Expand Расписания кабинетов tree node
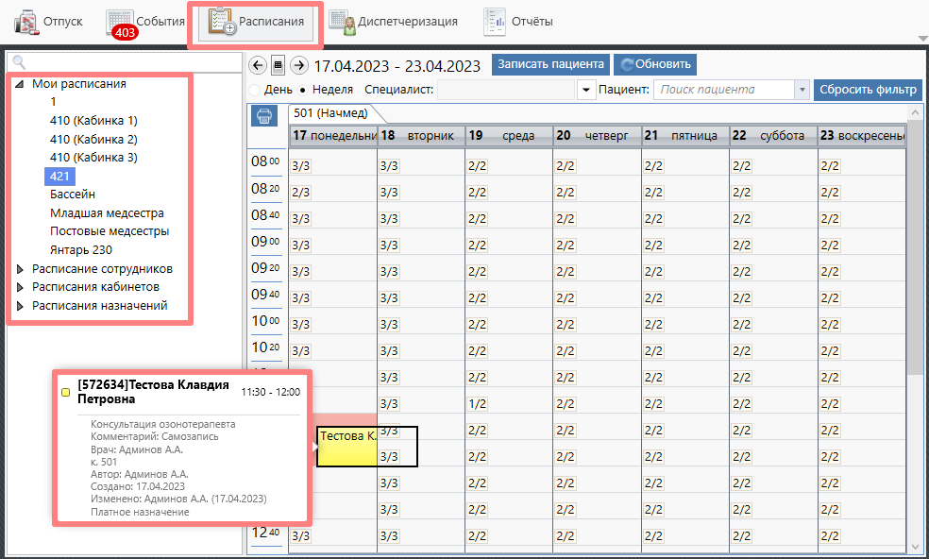The width and height of the screenshot is (929, 559). point(22,287)
